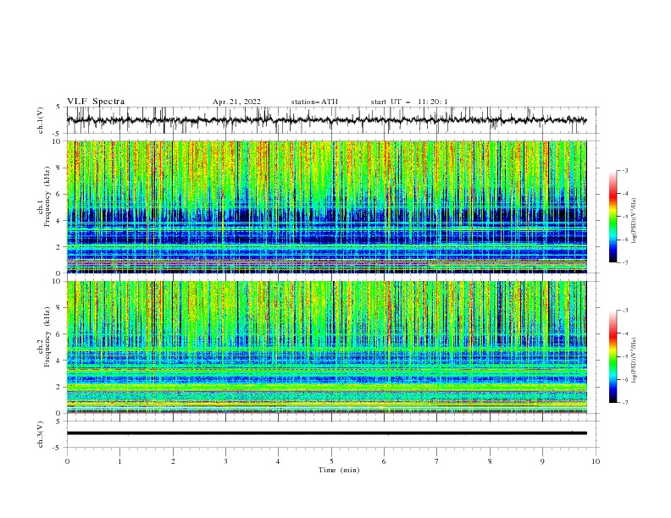Image resolution: width=671 pixels, height=518 pixels.
Task: Click time axis tick label "0"
Action: tap(67, 461)
